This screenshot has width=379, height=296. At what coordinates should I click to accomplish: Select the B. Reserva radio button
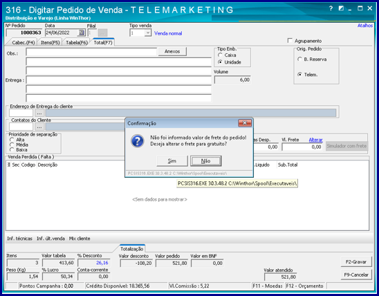299,59
